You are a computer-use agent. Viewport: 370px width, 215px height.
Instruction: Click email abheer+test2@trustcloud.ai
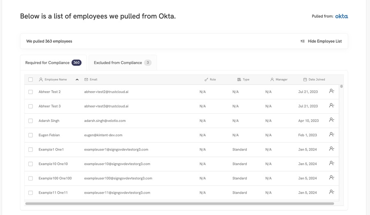point(106,92)
